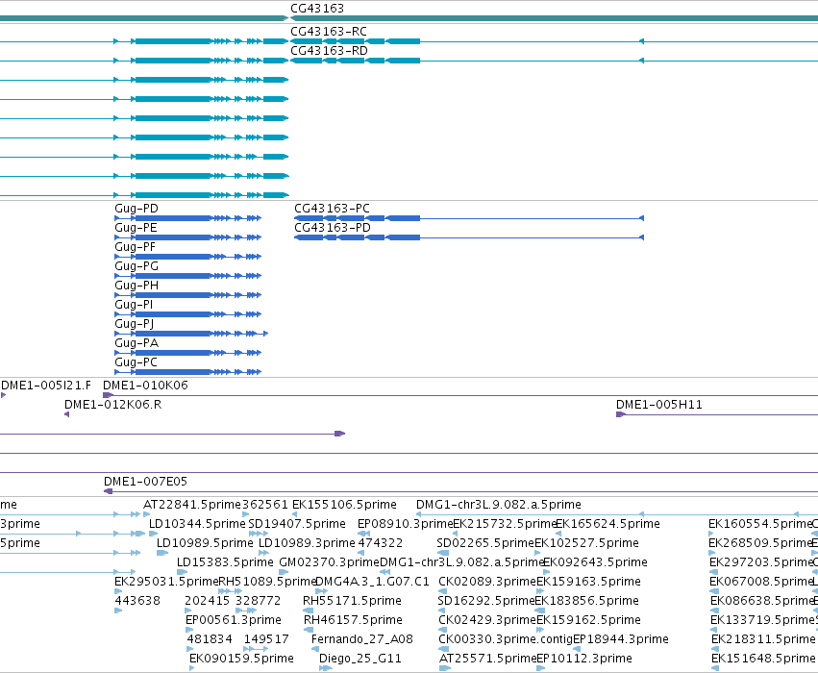818x673 pixels.
Task: Select EST SD19407.5prime
Action: (x=297, y=524)
